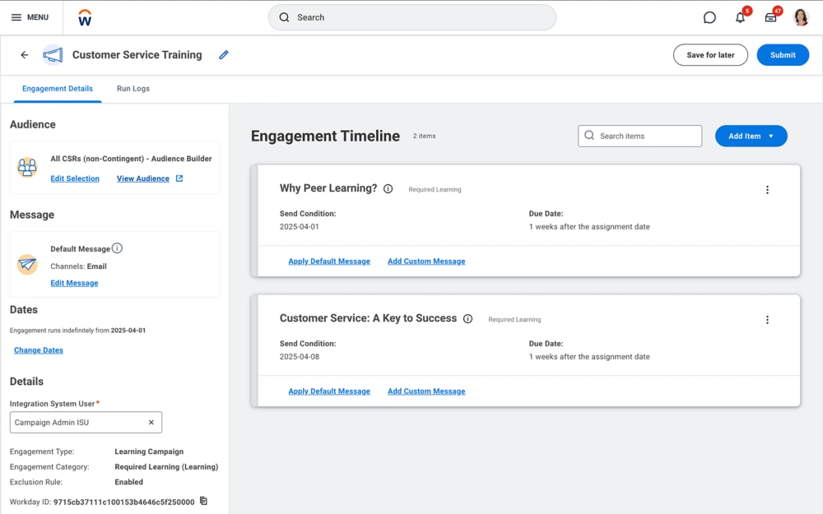This screenshot has height=514, width=823.
Task: Copy the Workday ID using copy icon
Action: 204,501
